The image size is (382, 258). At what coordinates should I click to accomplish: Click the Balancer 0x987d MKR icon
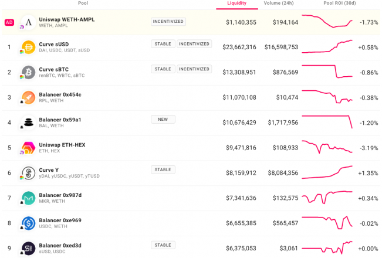[29, 198]
